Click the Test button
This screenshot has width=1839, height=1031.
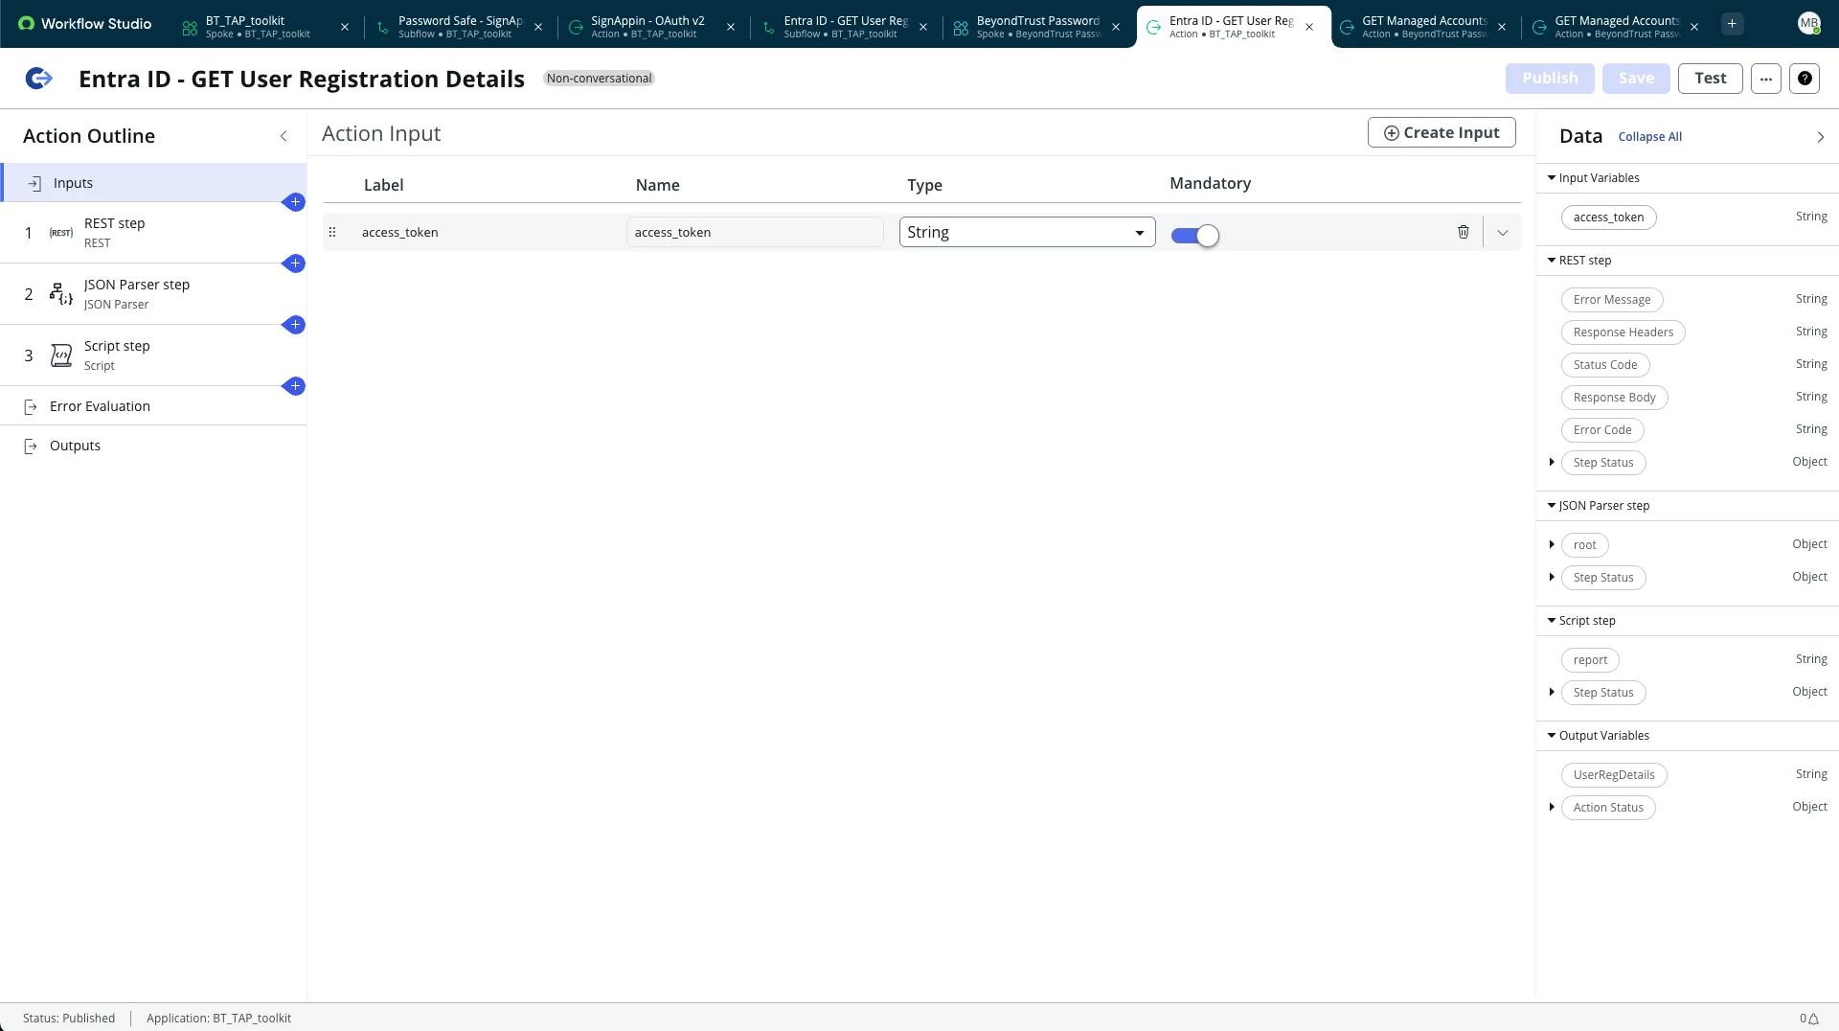(x=1710, y=79)
